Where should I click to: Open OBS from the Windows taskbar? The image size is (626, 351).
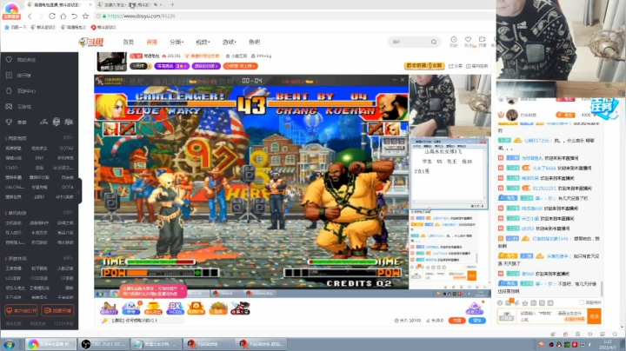[x=103, y=344]
